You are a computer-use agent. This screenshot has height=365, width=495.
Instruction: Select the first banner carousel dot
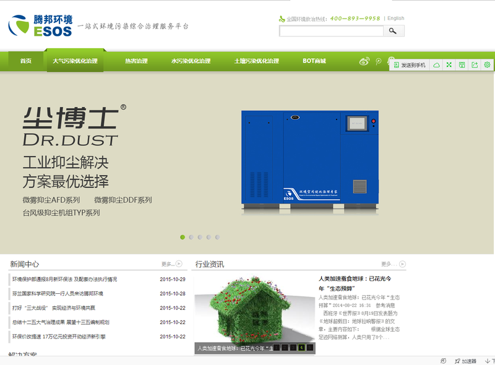pos(183,237)
